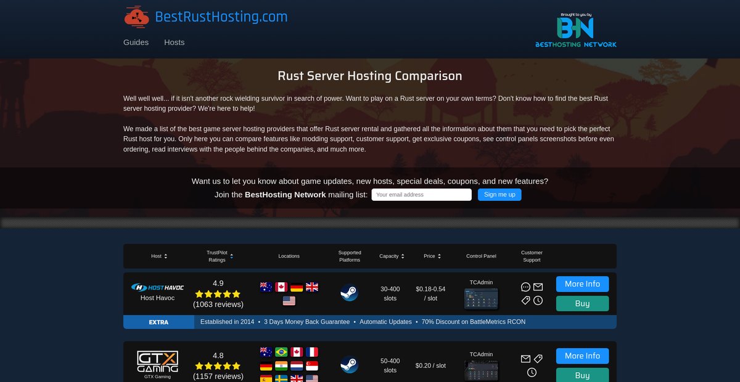The height and width of the screenshot is (382, 740).
Task: Click the Netherlands flag in GTX Gaming row
Action: tap(297, 366)
